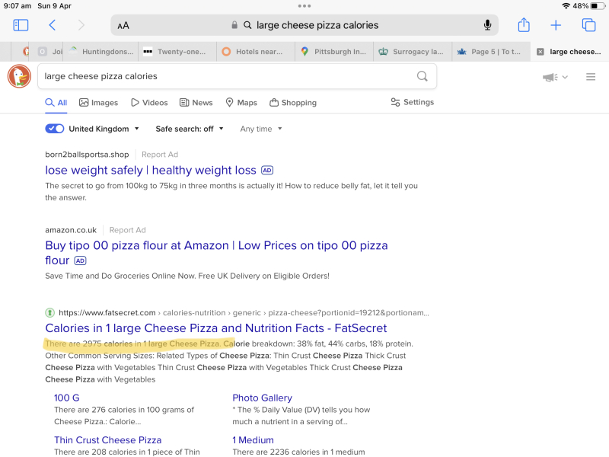Toggle the United Kingdom region switch

[x=55, y=129]
